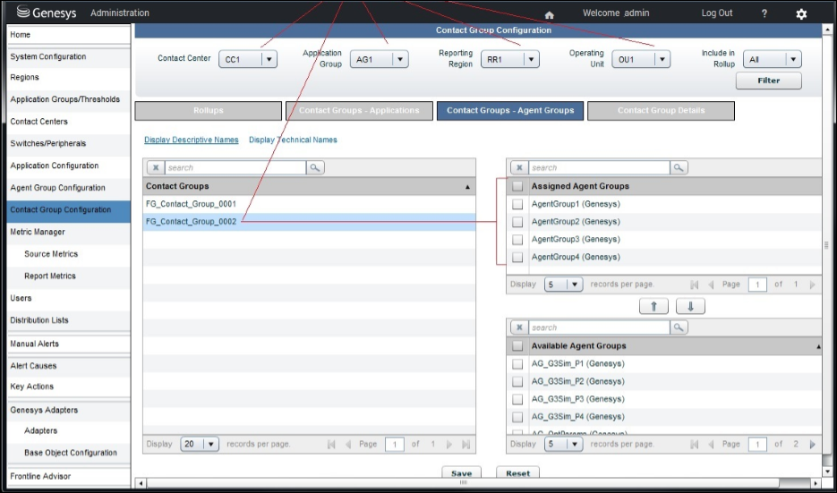The image size is (837, 493).
Task: Click the Filter button
Action: click(x=769, y=81)
